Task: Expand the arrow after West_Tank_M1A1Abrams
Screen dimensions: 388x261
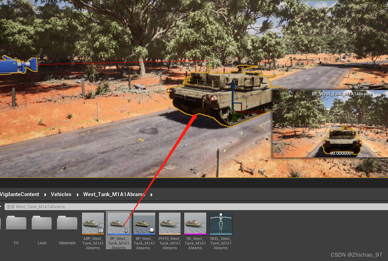Action: pyautogui.click(x=151, y=195)
